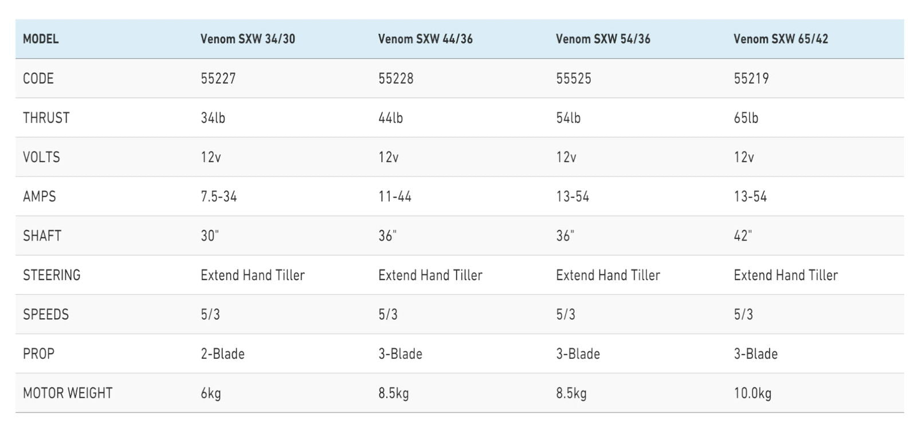Screen dimensions: 917x431
Task: Select the Venom SXW 65/42 column header
Action: (x=781, y=39)
